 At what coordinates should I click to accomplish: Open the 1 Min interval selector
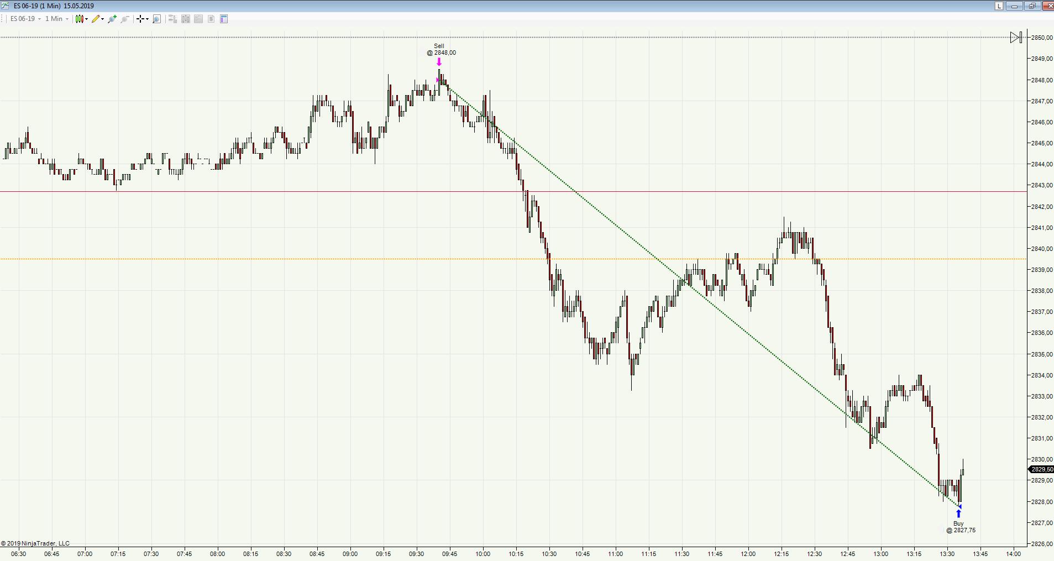coord(57,19)
